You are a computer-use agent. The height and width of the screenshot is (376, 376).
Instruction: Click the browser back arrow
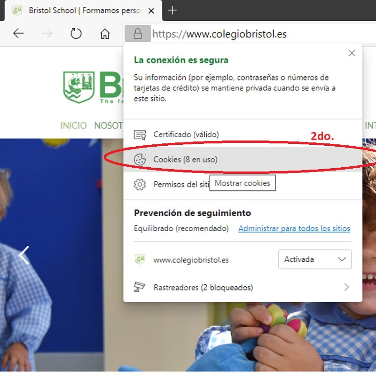[18, 33]
